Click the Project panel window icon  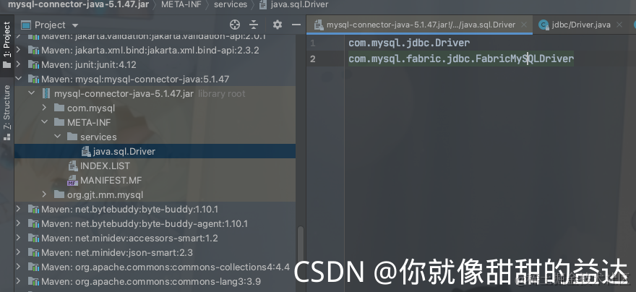[25, 25]
